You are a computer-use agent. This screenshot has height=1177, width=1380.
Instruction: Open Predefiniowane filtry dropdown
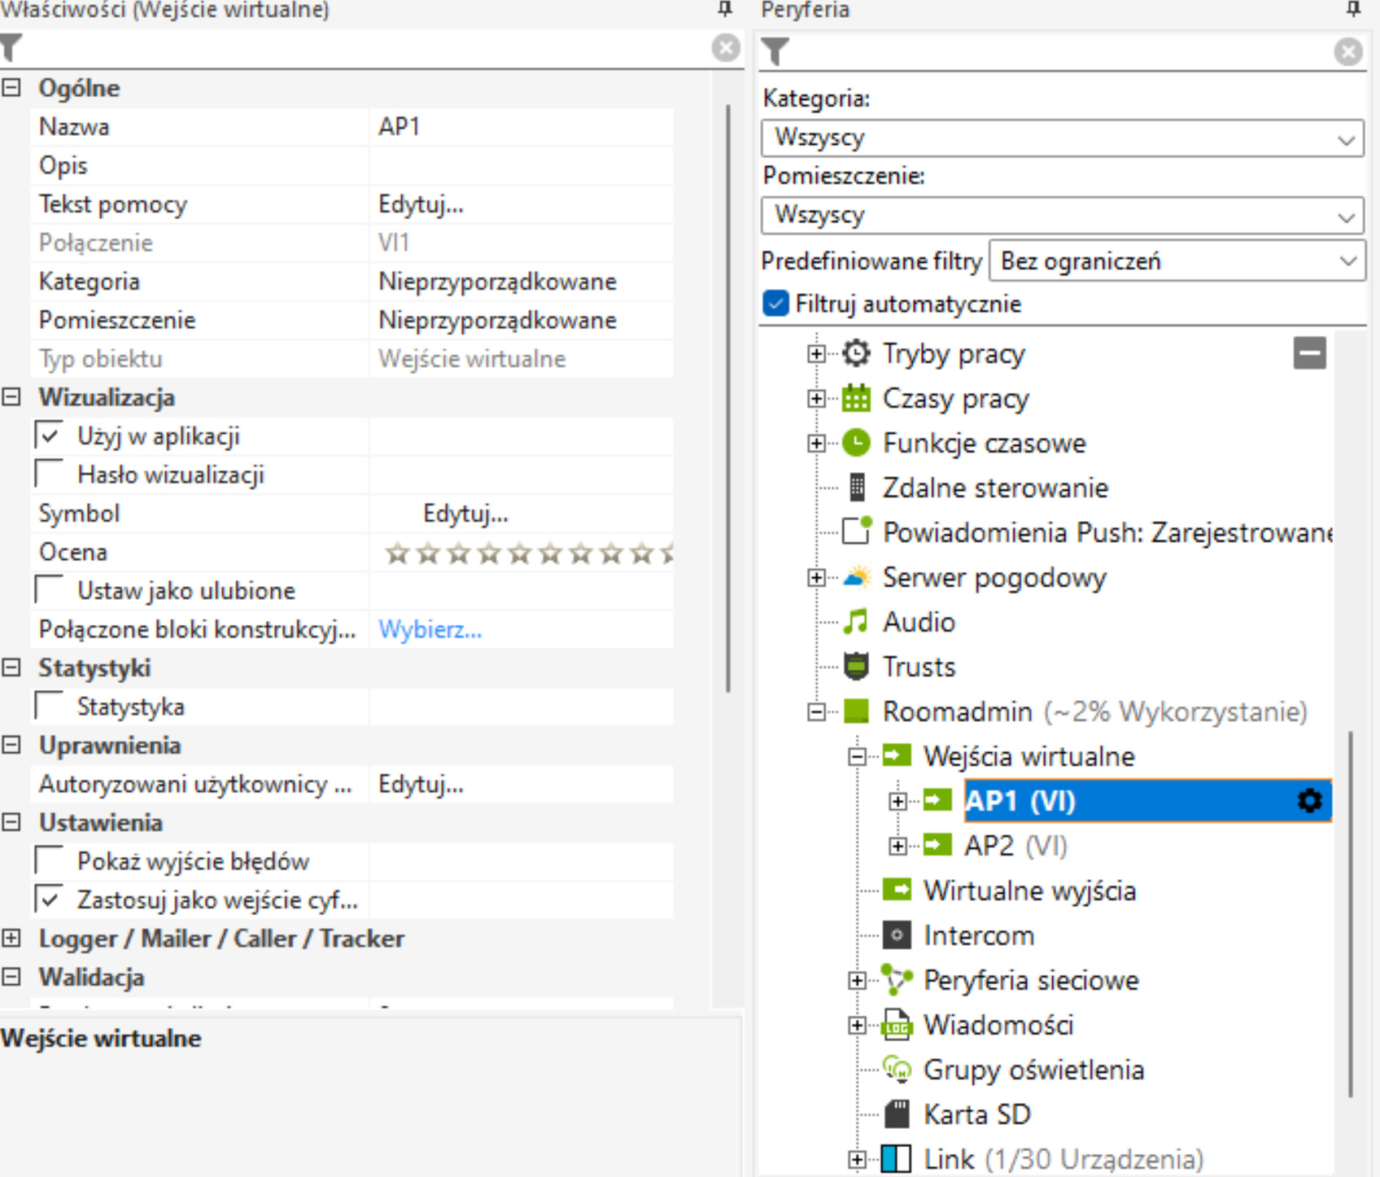coord(1176,261)
